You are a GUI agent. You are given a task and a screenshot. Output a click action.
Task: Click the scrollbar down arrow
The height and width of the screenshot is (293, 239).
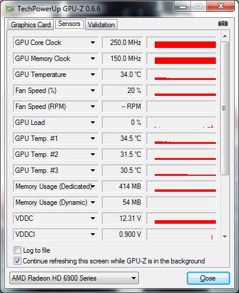[225, 236]
